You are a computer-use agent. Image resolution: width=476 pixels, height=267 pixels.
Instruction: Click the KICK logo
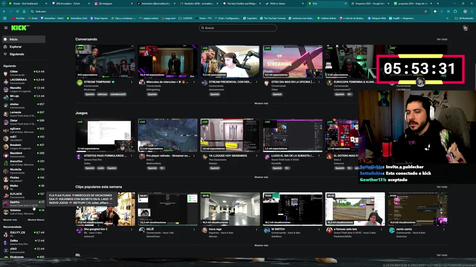(19, 28)
